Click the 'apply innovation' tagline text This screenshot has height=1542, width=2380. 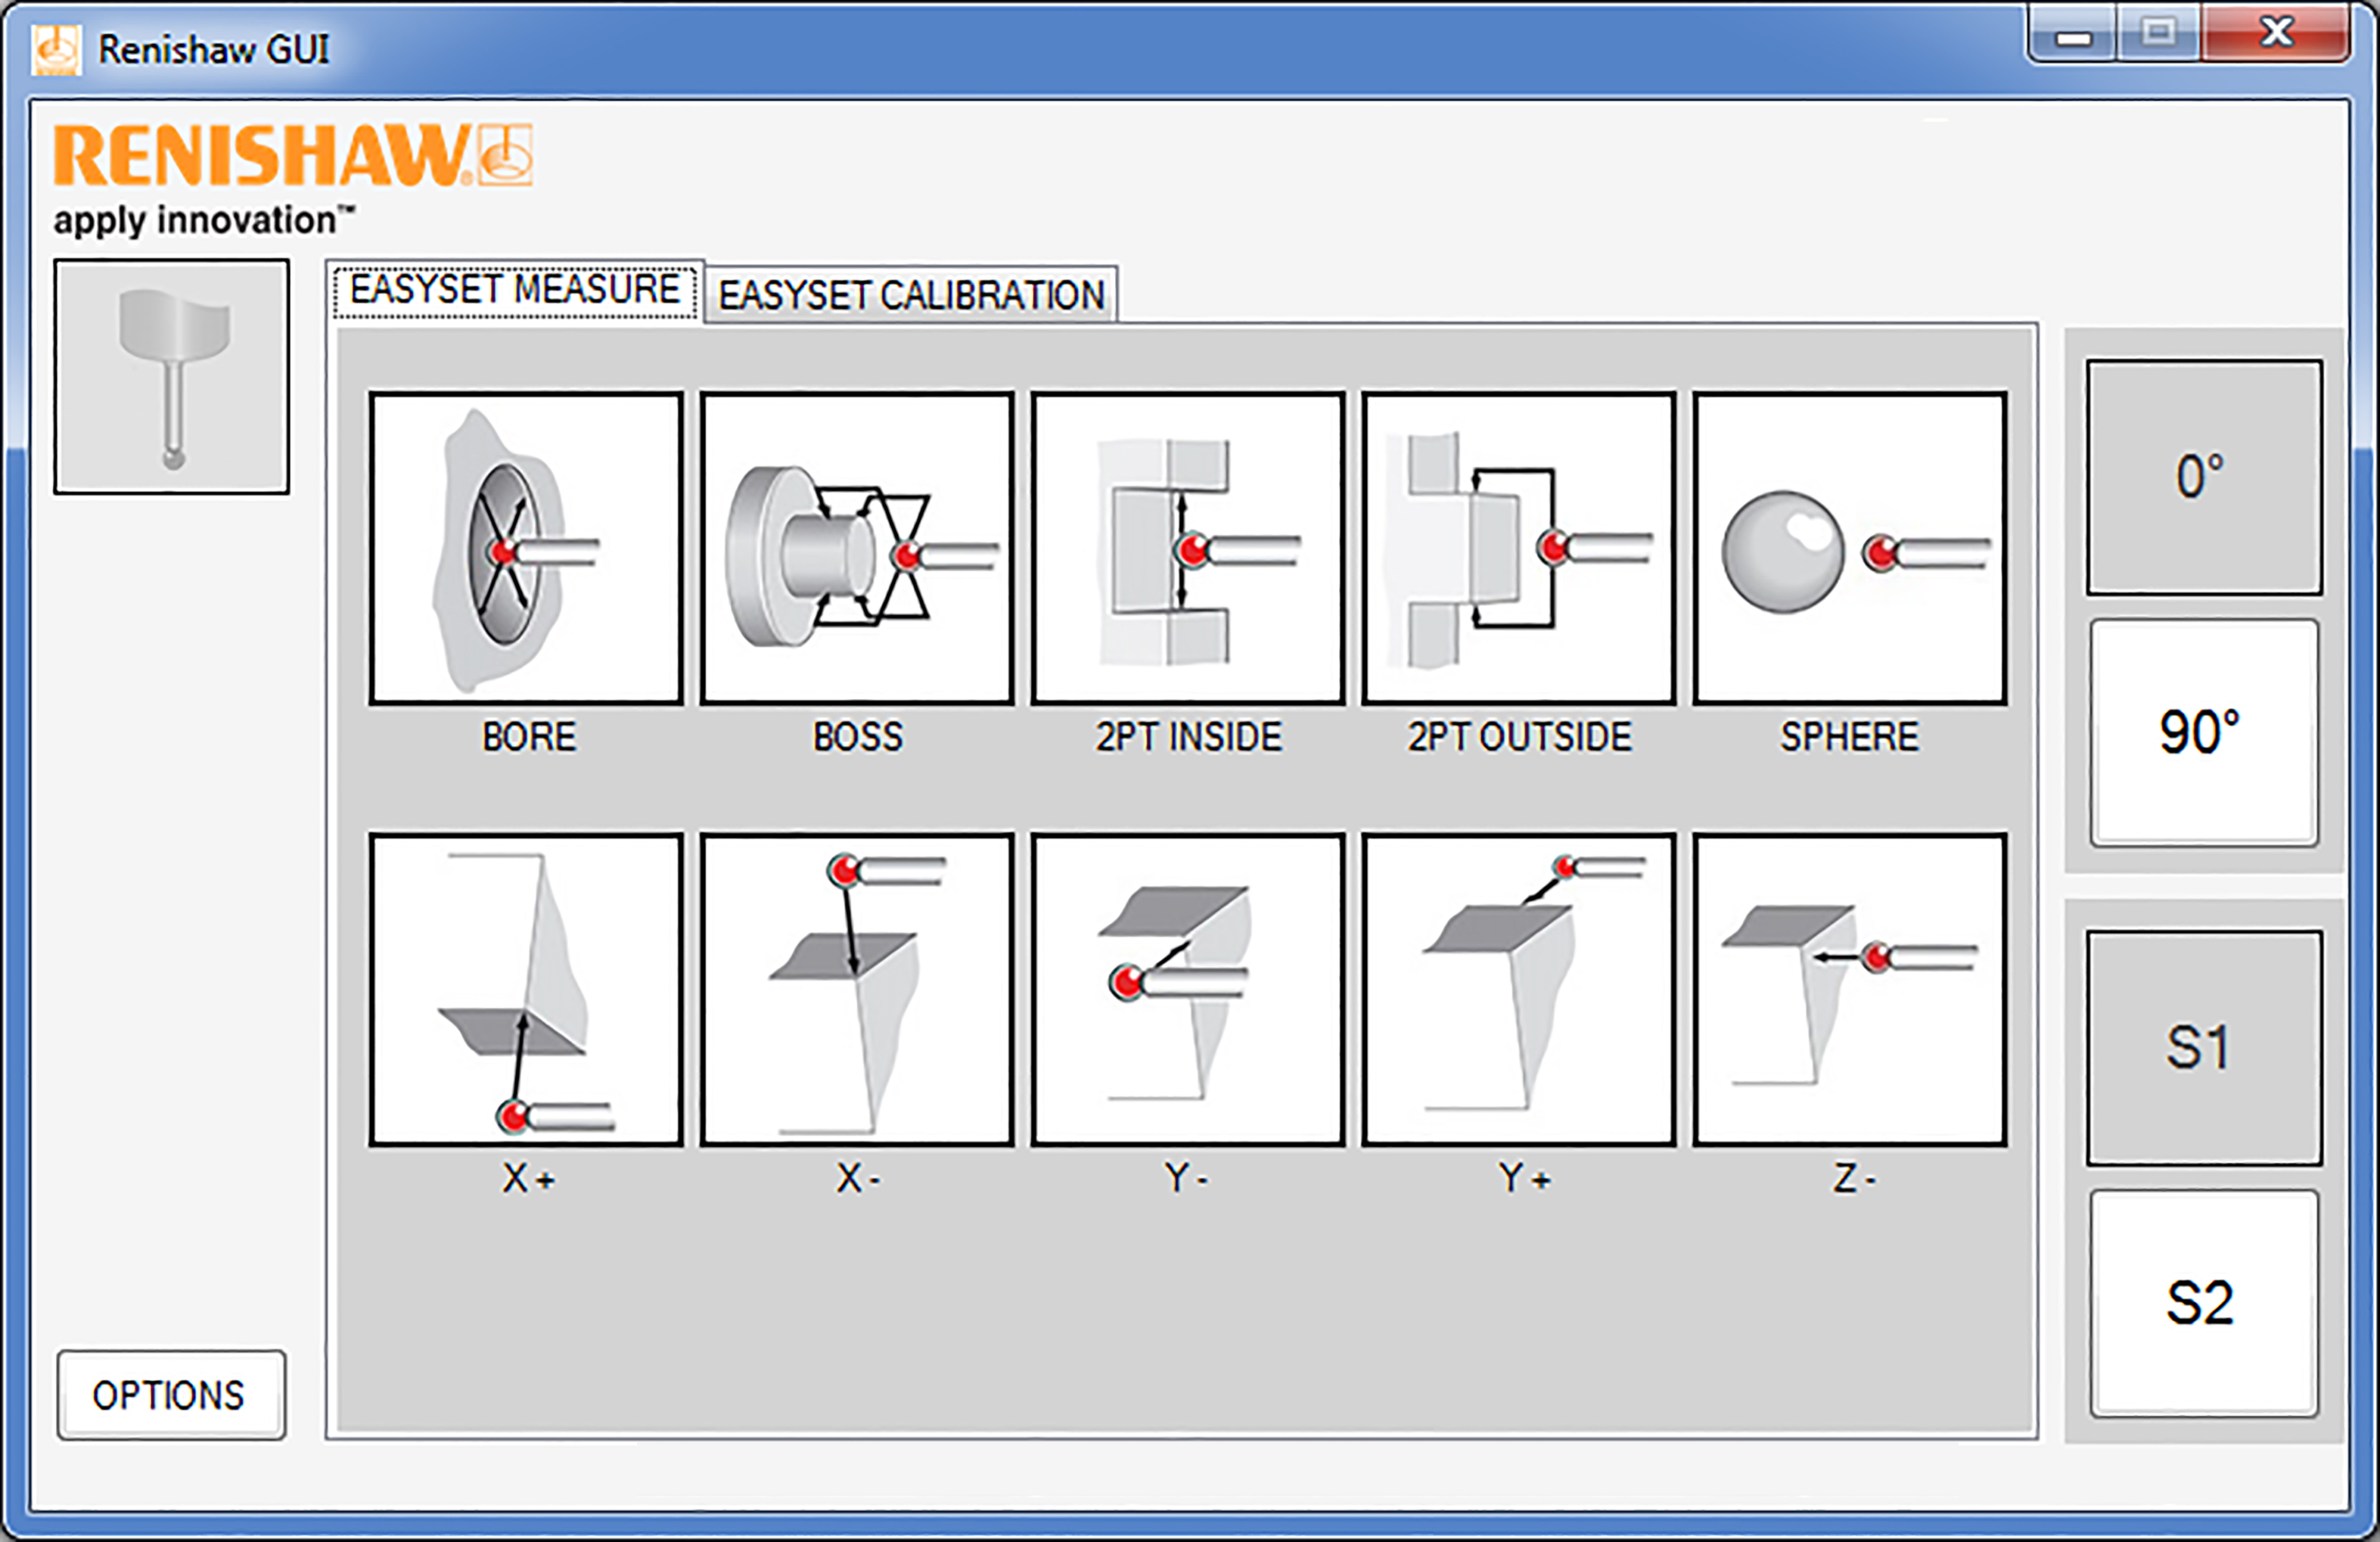204,220
